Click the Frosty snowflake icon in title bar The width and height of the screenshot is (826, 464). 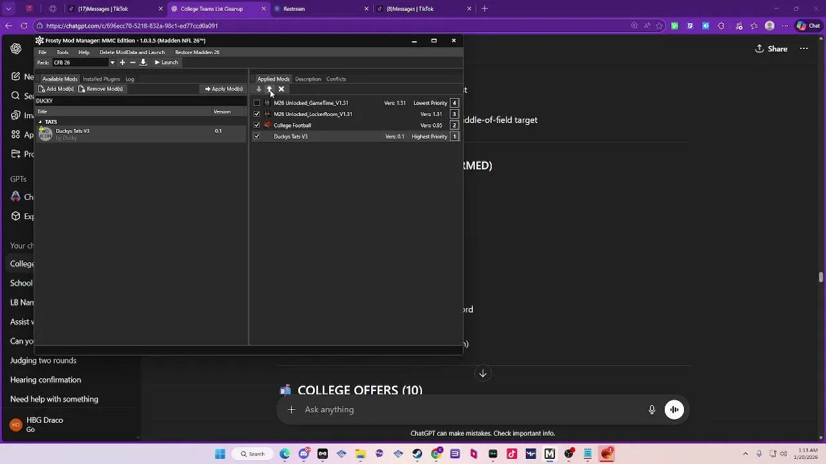pyautogui.click(x=40, y=41)
